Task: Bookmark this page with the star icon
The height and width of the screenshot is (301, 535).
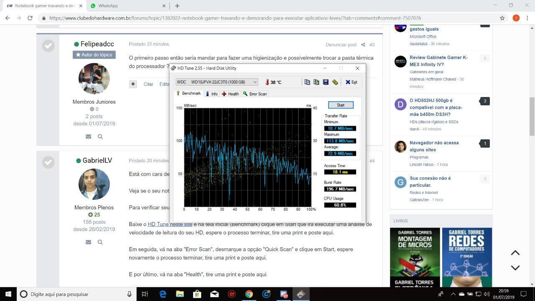Action: point(502,18)
